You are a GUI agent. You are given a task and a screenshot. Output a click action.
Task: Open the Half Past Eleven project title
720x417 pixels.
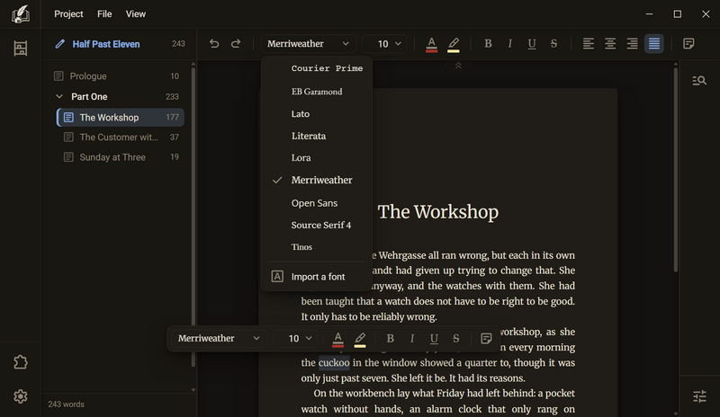pyautogui.click(x=106, y=44)
